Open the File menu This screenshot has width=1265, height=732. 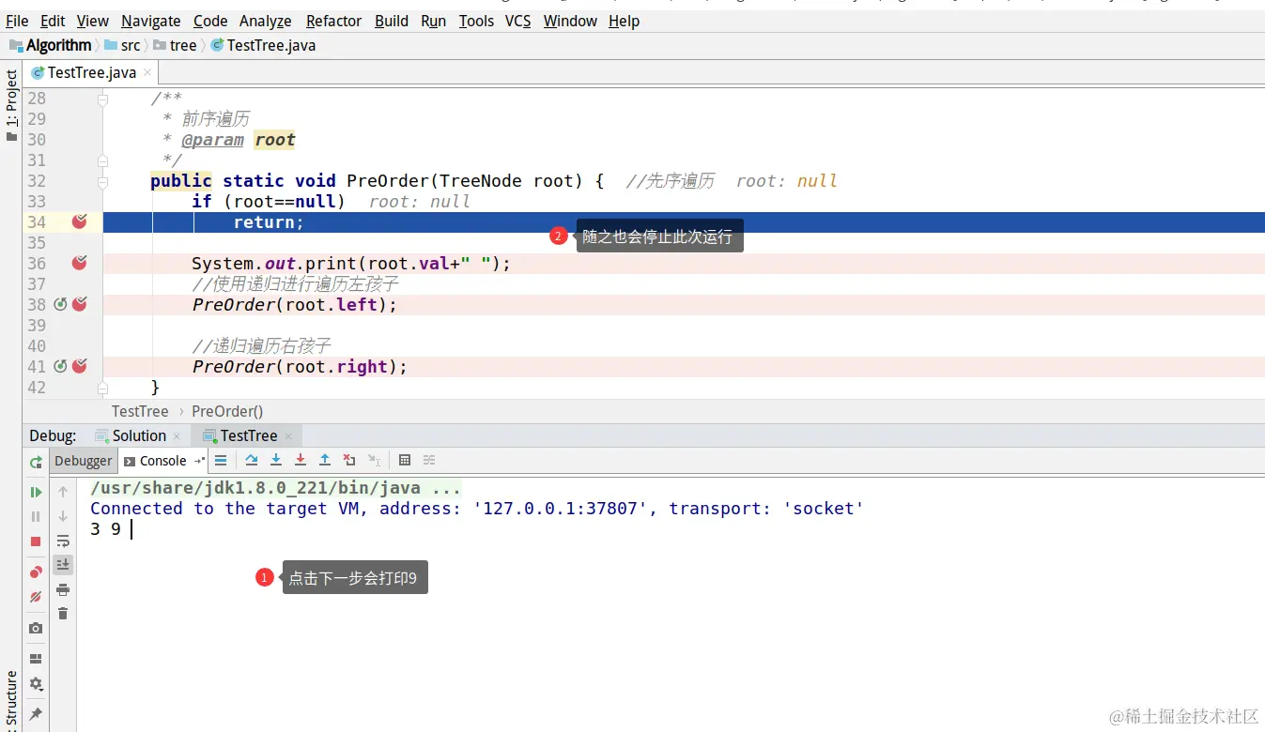(17, 21)
